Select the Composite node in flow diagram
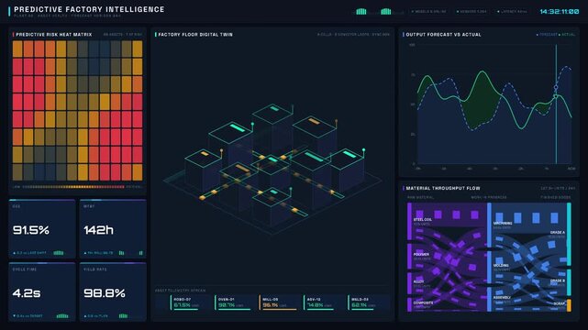Screen dimensions: 588x330 [409, 304]
